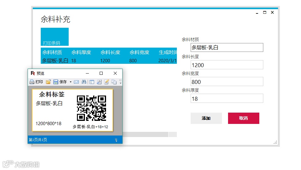This screenshot has height=170, width=301.
Task: Send report by email envelope icon
Action: [76, 82]
